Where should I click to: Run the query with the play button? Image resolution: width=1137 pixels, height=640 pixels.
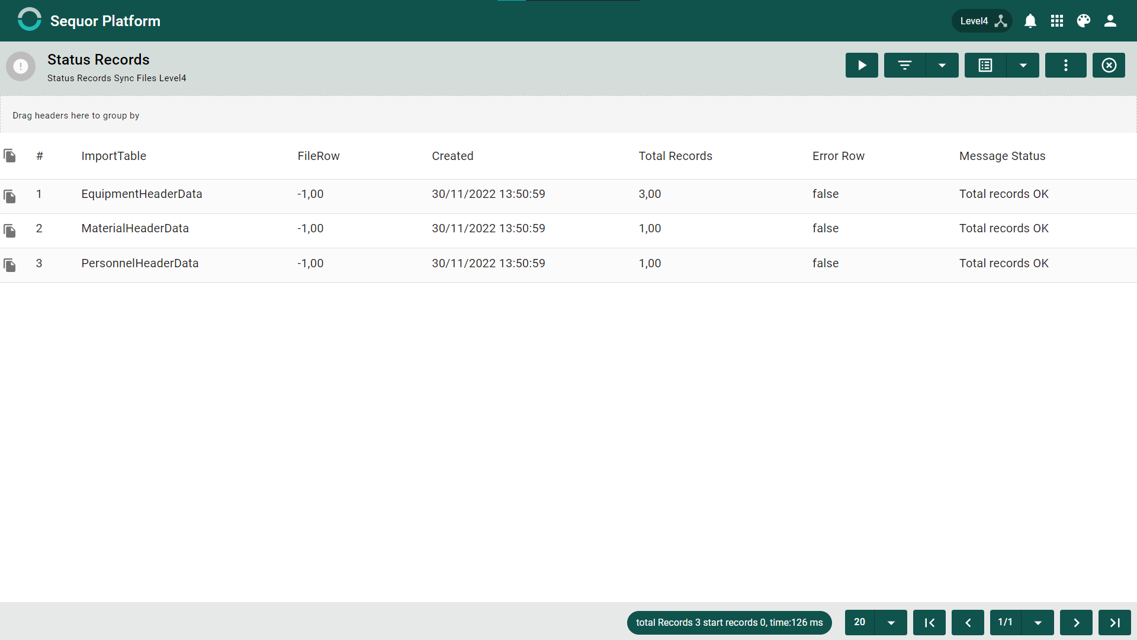pos(862,65)
